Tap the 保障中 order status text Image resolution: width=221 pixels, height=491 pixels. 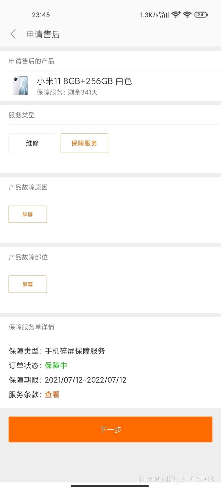[56, 365]
